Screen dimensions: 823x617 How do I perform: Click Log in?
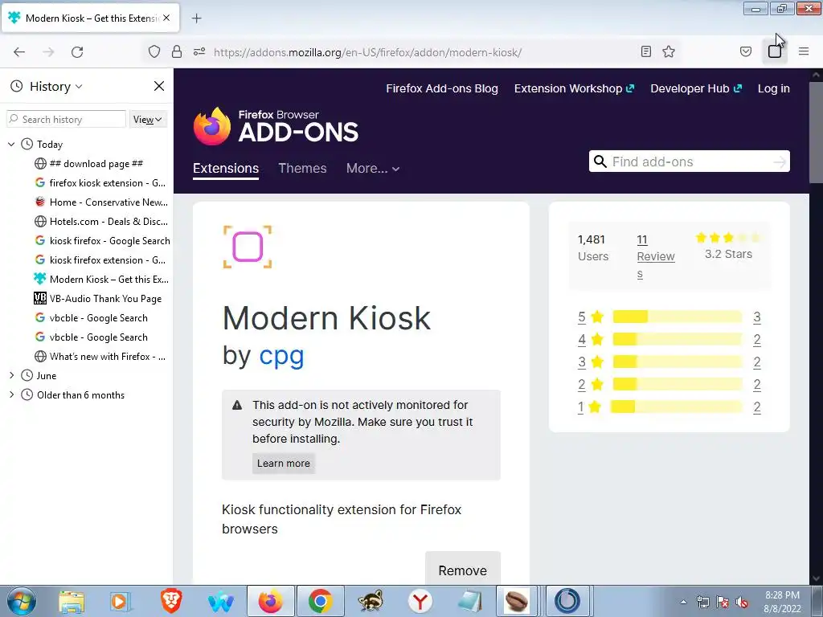[774, 88]
